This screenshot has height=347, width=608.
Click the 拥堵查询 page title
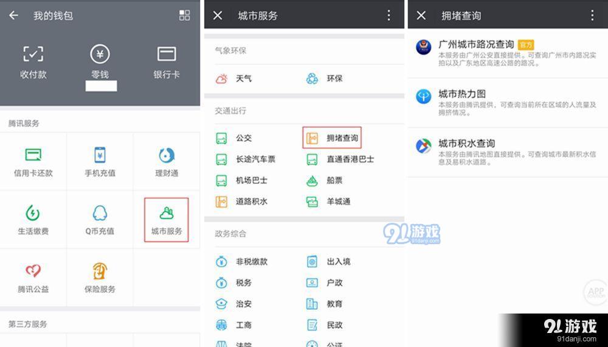(x=461, y=16)
